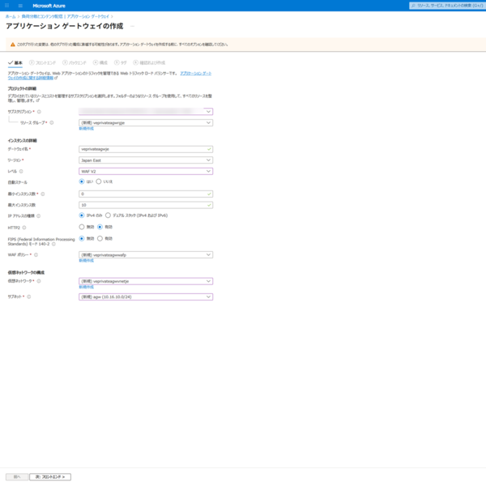Open the WAF ポリシー dropdown
The image size is (486, 486).
[x=146, y=255]
